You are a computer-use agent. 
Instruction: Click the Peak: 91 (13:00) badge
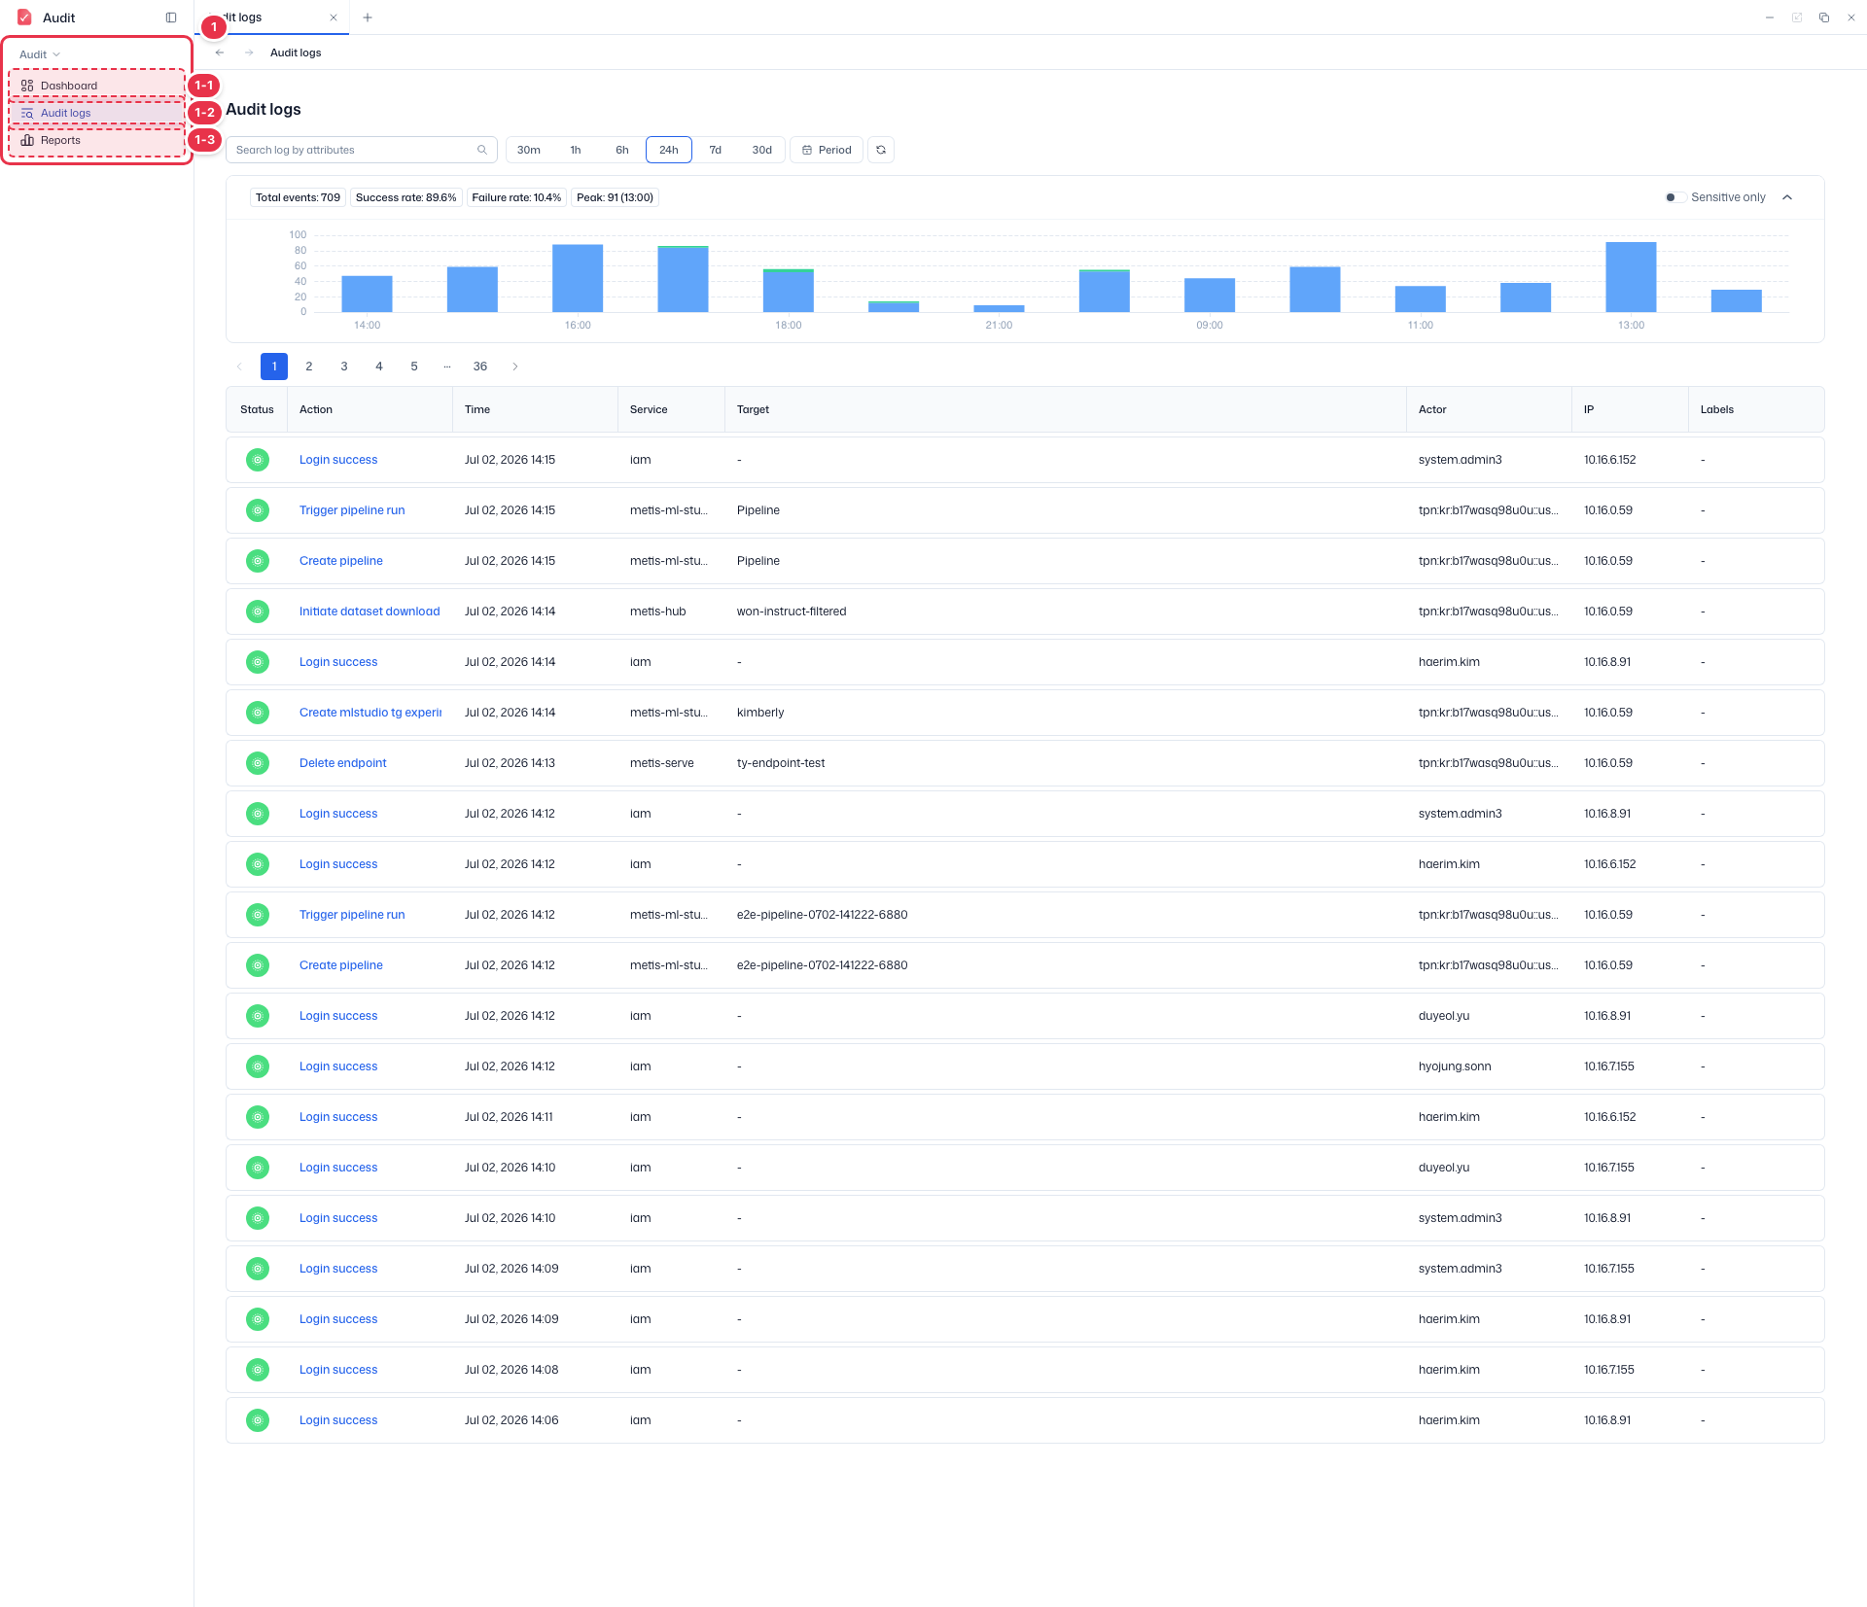click(x=615, y=197)
